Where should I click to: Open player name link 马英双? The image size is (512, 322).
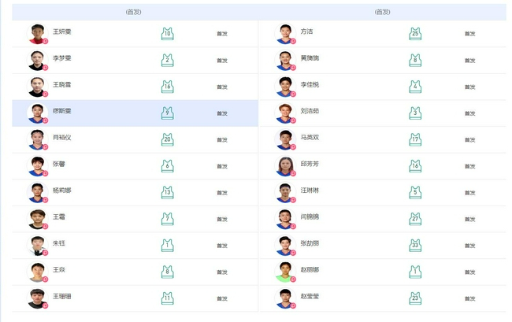(x=310, y=137)
